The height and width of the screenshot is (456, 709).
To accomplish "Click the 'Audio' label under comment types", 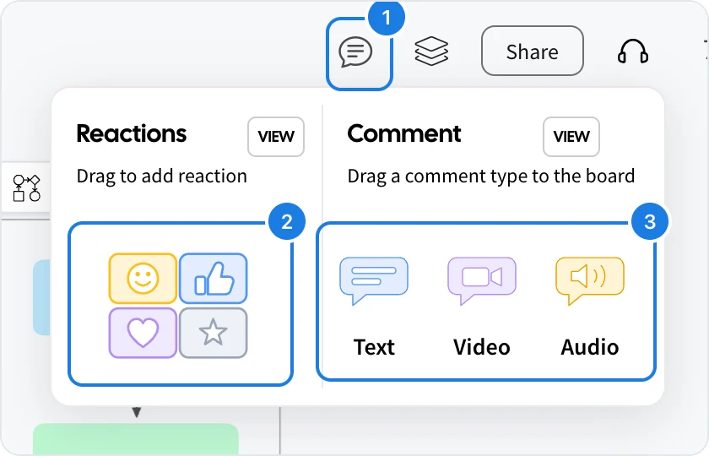I will (590, 347).
